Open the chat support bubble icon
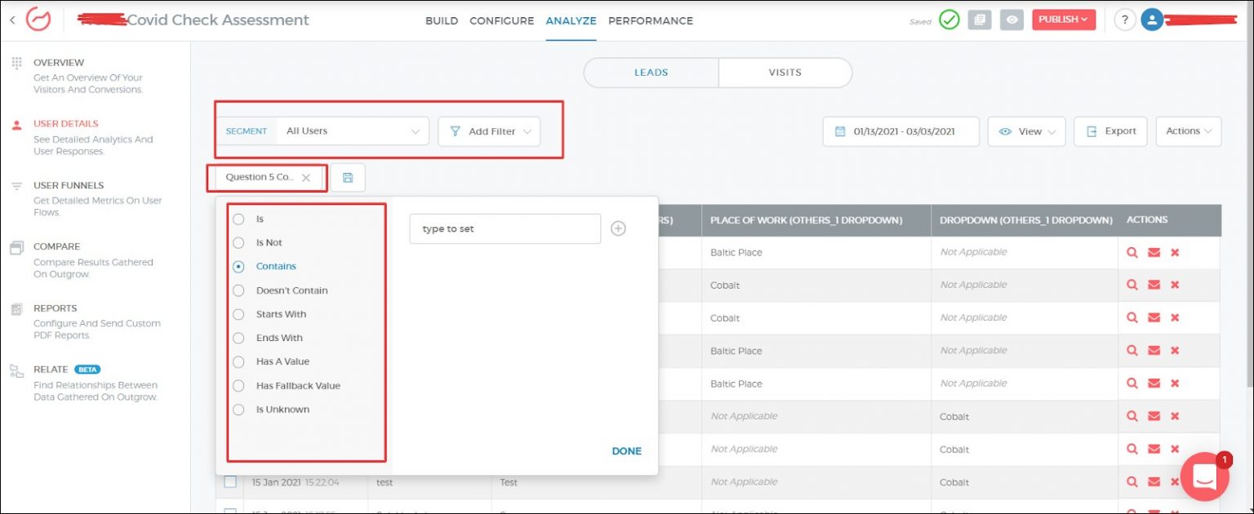 1204,476
